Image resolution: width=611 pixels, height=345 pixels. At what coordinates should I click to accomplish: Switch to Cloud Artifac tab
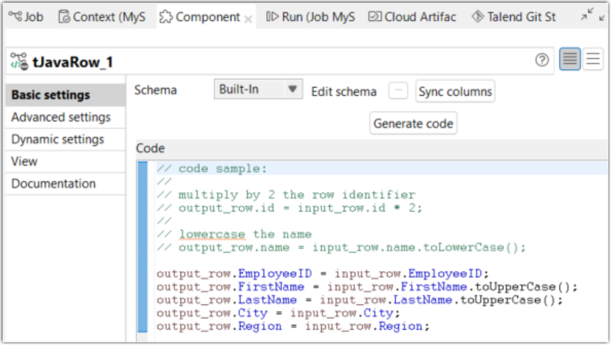click(412, 16)
